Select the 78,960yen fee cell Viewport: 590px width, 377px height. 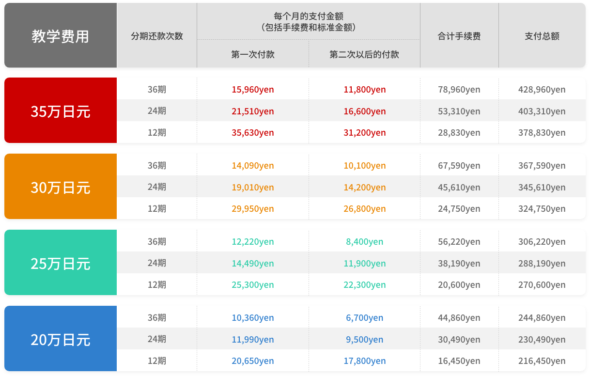pyautogui.click(x=459, y=90)
